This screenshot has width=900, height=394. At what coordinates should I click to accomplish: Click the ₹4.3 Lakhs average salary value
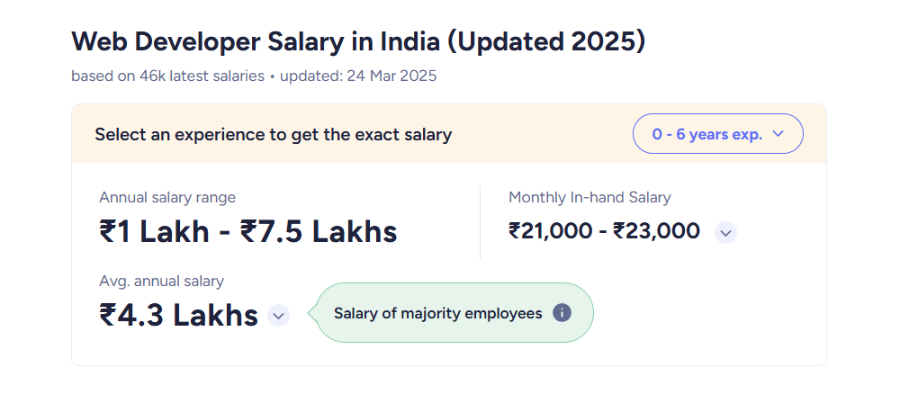coord(178,315)
